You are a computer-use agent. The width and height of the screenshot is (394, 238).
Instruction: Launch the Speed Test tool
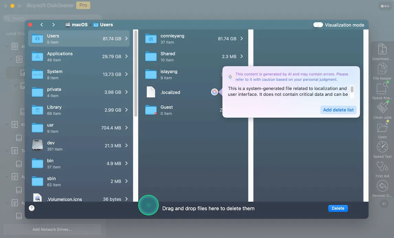click(x=382, y=147)
